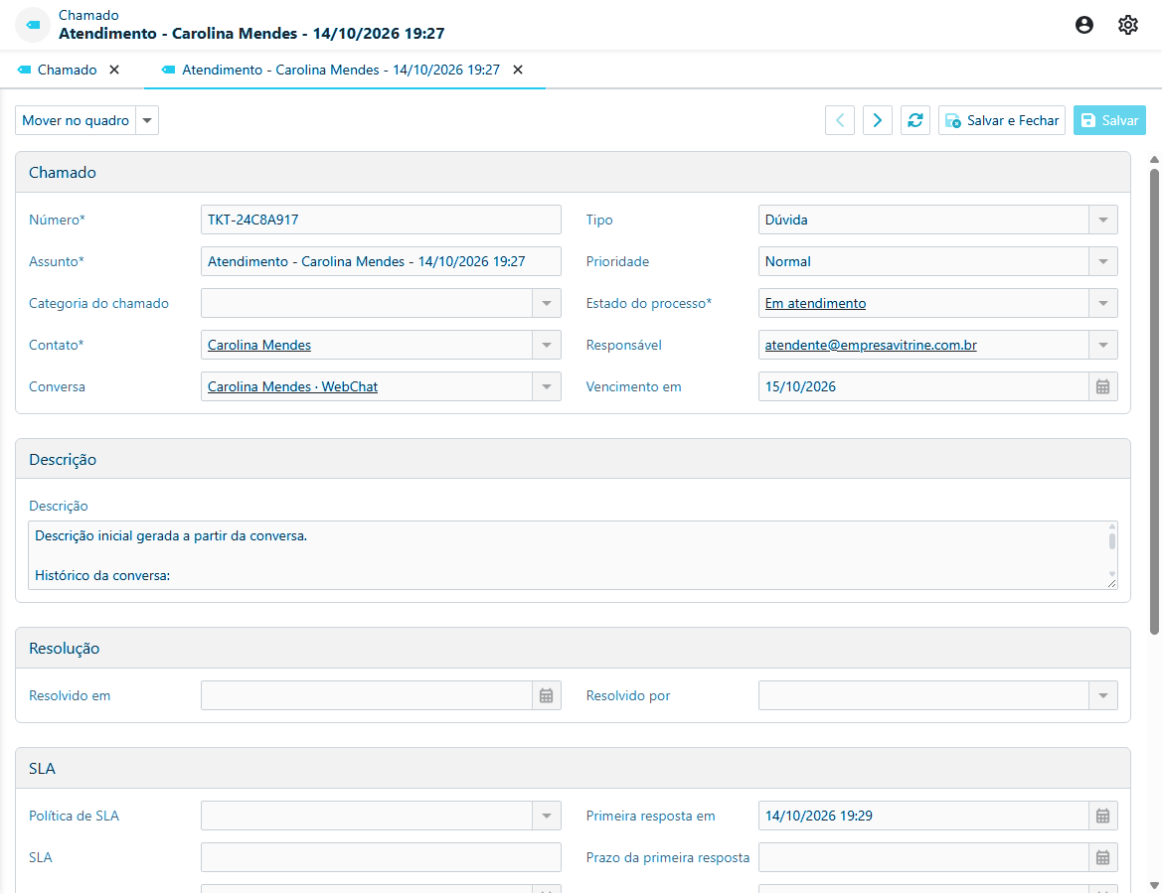Click the Resolução section header
The image size is (1162, 894).
tap(573, 648)
